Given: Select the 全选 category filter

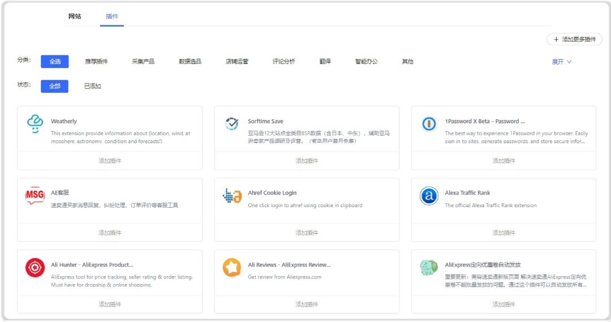Looking at the screenshot, I should pyautogui.click(x=54, y=61).
